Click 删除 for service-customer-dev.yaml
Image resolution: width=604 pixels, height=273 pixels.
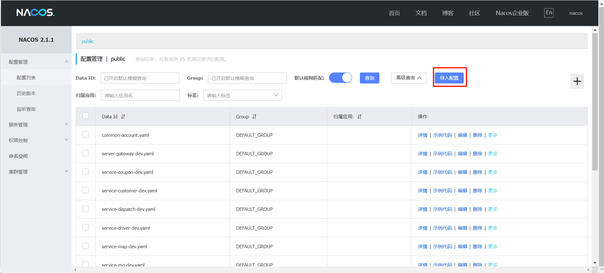(478, 191)
